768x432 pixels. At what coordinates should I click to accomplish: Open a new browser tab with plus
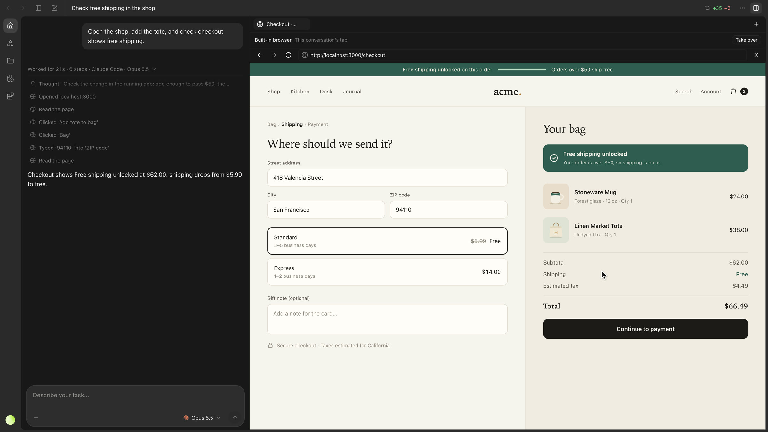coord(756,24)
